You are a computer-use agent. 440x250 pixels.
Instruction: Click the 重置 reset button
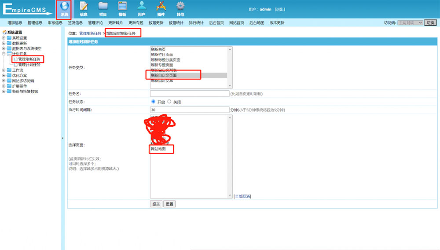[169, 204]
